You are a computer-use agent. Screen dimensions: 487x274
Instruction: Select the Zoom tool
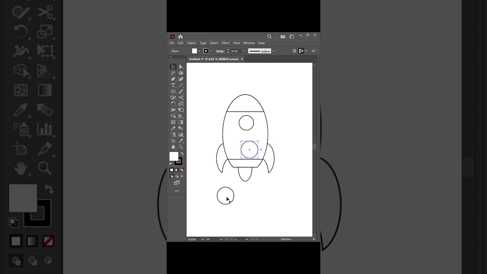click(x=181, y=147)
